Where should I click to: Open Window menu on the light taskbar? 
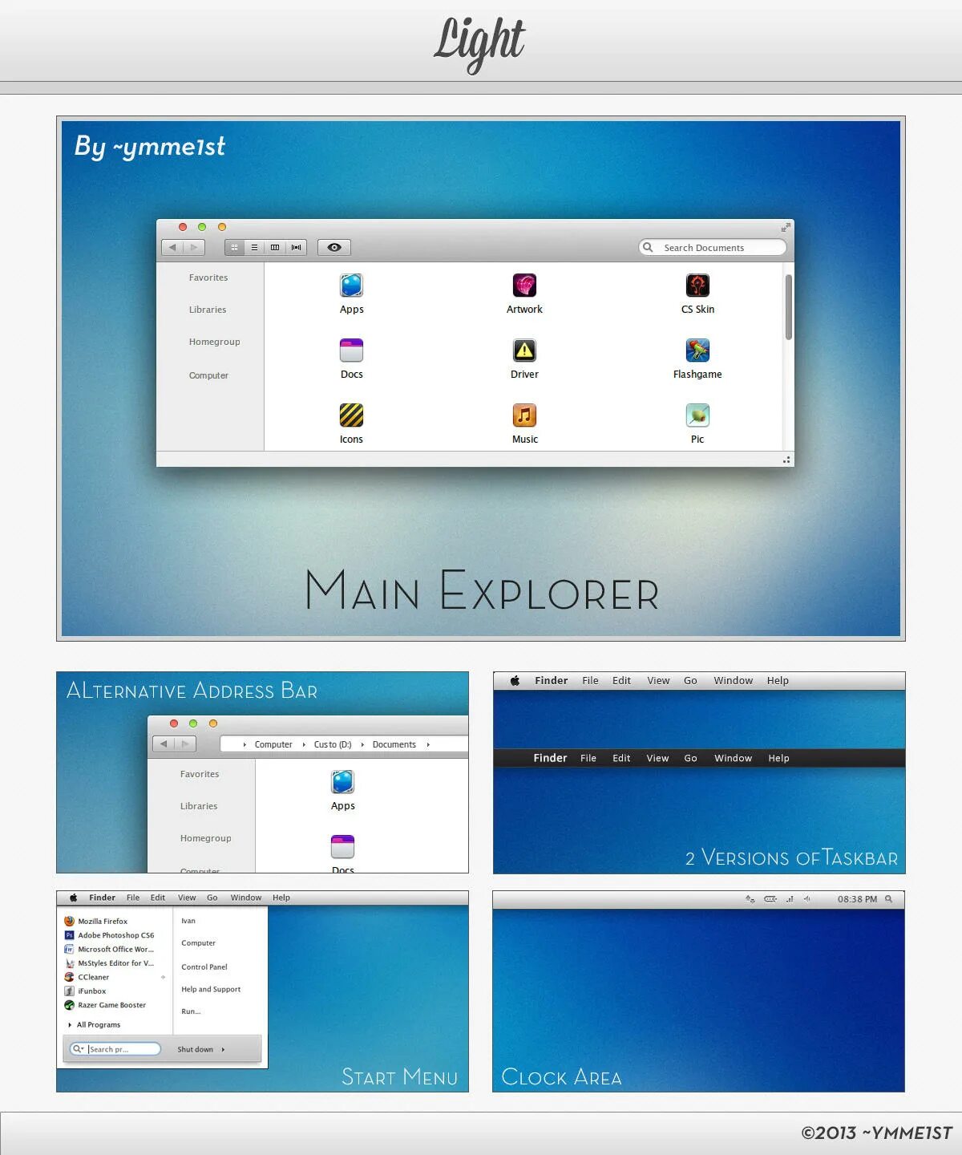click(x=734, y=680)
